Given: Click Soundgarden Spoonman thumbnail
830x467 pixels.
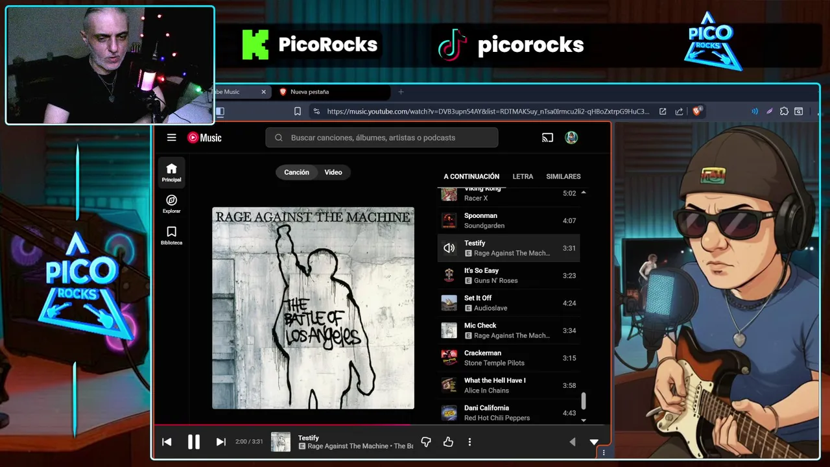Looking at the screenshot, I should click(x=449, y=221).
